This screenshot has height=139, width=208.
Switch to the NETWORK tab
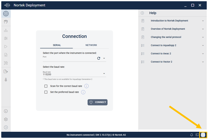pyautogui.click(x=91, y=45)
